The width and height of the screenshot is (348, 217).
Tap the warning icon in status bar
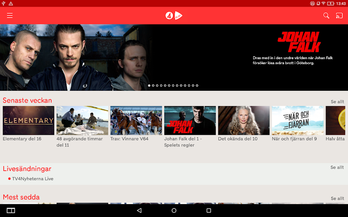pos(11,3)
